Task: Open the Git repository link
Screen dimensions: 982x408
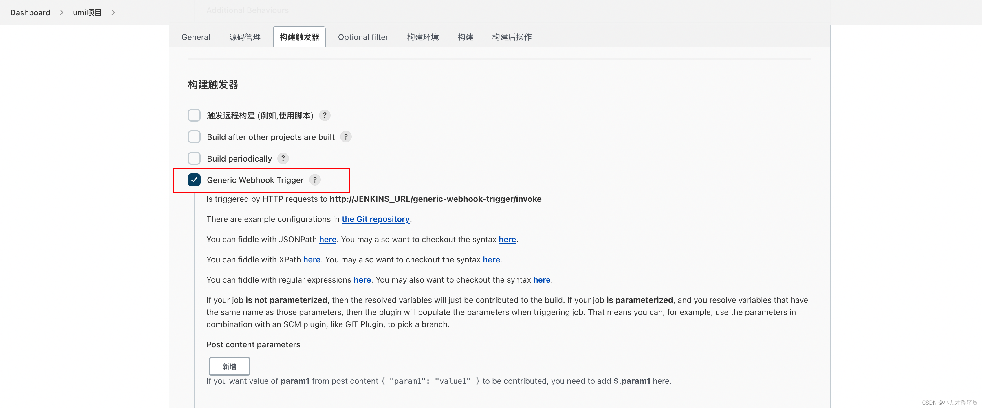Action: (375, 219)
